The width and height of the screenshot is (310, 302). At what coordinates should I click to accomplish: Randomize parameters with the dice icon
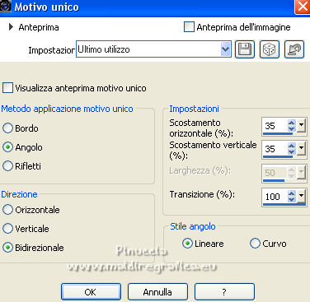tap(270, 49)
